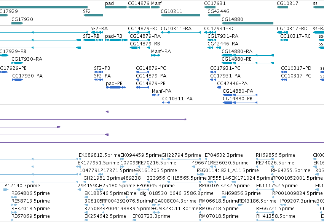Screen dimensions: 324x222
Task: Click the RE36030.5prime EST label
Action: pos(229,163)
